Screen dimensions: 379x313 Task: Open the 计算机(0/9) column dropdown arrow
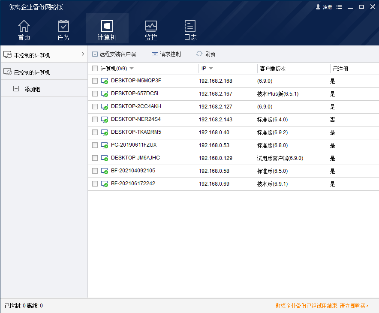click(x=132, y=69)
